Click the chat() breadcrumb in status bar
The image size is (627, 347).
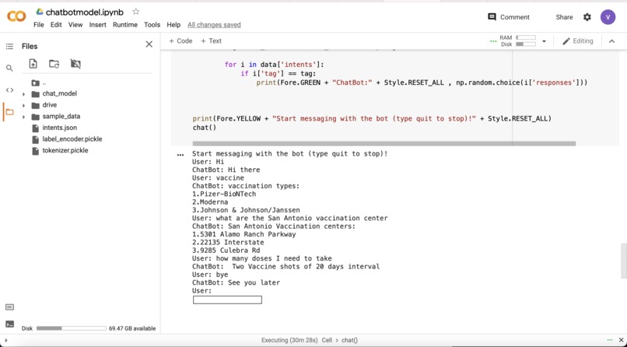click(349, 340)
